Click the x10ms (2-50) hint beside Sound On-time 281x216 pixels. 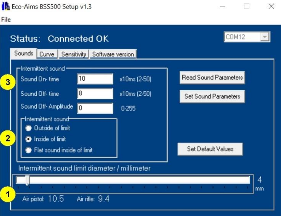click(135, 79)
